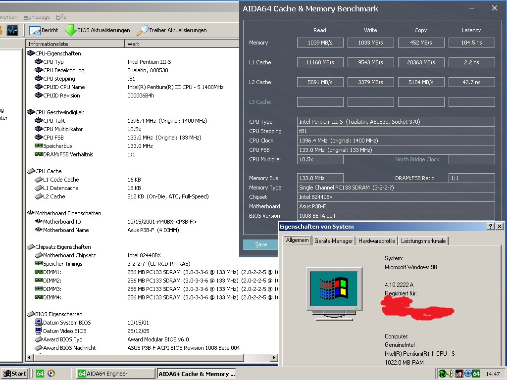507x380 pixels.
Task: Close the Eigenschaften von System dialog
Action: click(500, 227)
